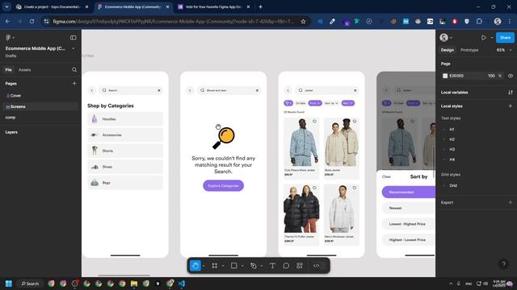This screenshot has width=517, height=290.
Task: Click the horizontal canvas scrollbar
Action: (x=124, y=275)
